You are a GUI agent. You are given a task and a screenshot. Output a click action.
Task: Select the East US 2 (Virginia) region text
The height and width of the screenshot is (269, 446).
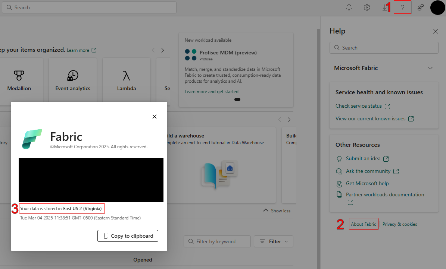[x=82, y=209]
